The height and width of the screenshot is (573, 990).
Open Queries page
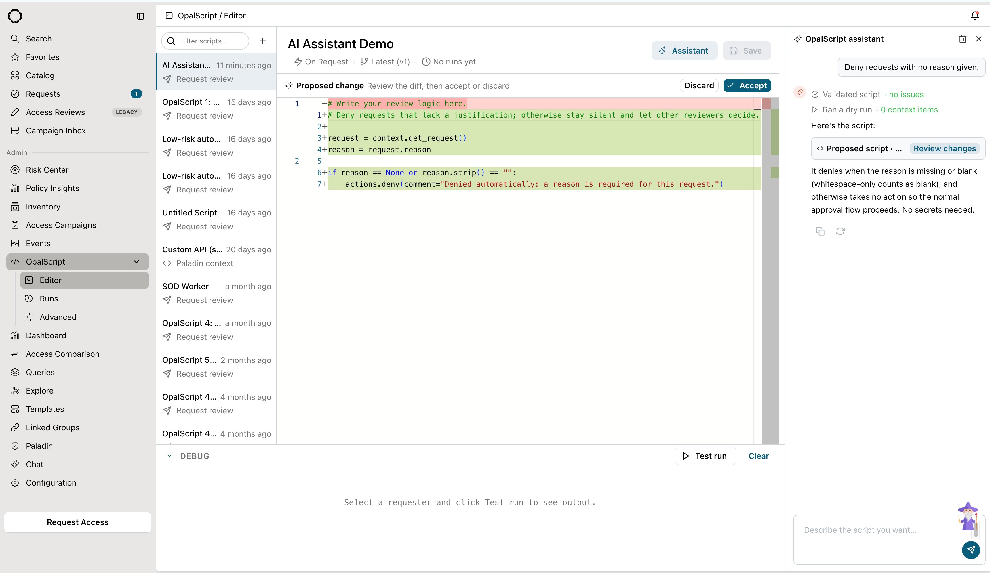(x=77, y=372)
